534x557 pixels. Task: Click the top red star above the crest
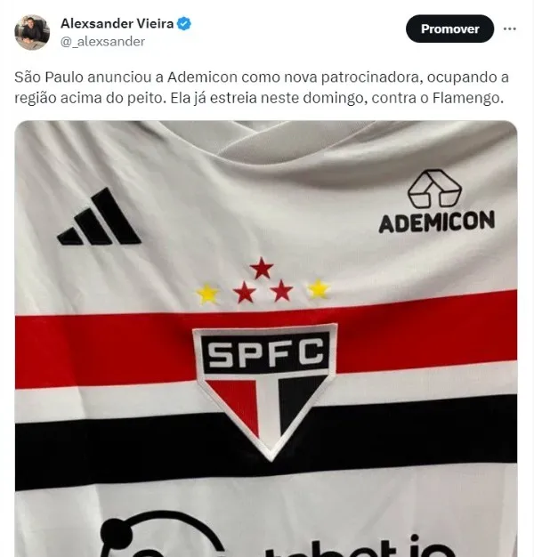(262, 269)
